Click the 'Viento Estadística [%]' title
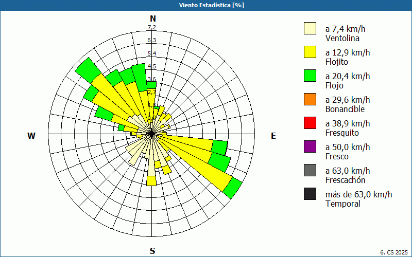This screenshot has width=412, height=257. (212, 5)
